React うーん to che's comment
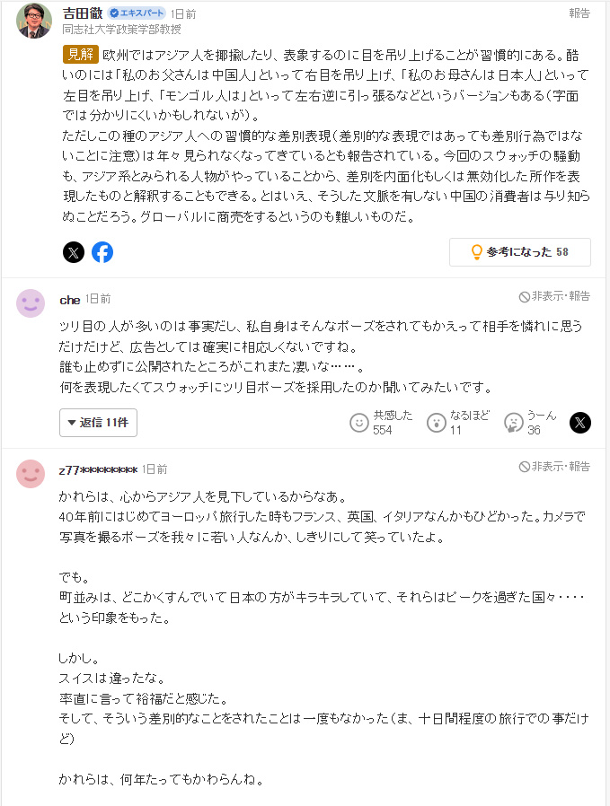The image size is (610, 806). click(x=514, y=422)
